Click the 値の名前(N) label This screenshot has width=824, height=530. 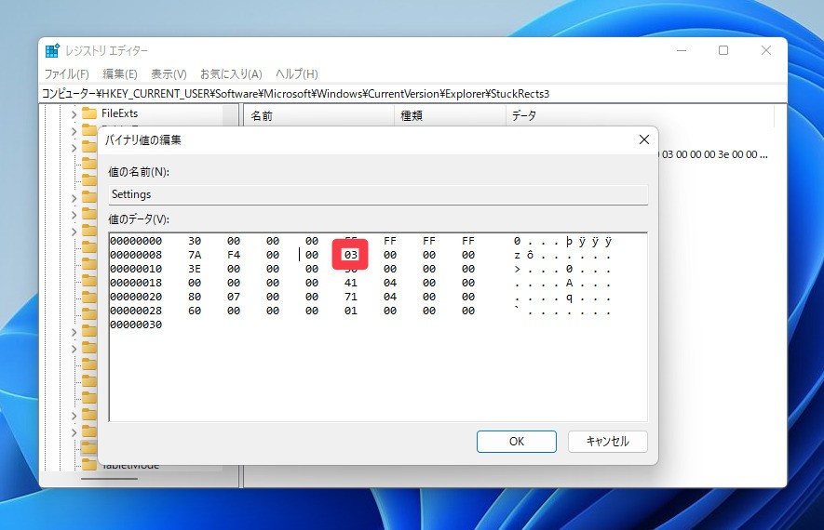[139, 172]
